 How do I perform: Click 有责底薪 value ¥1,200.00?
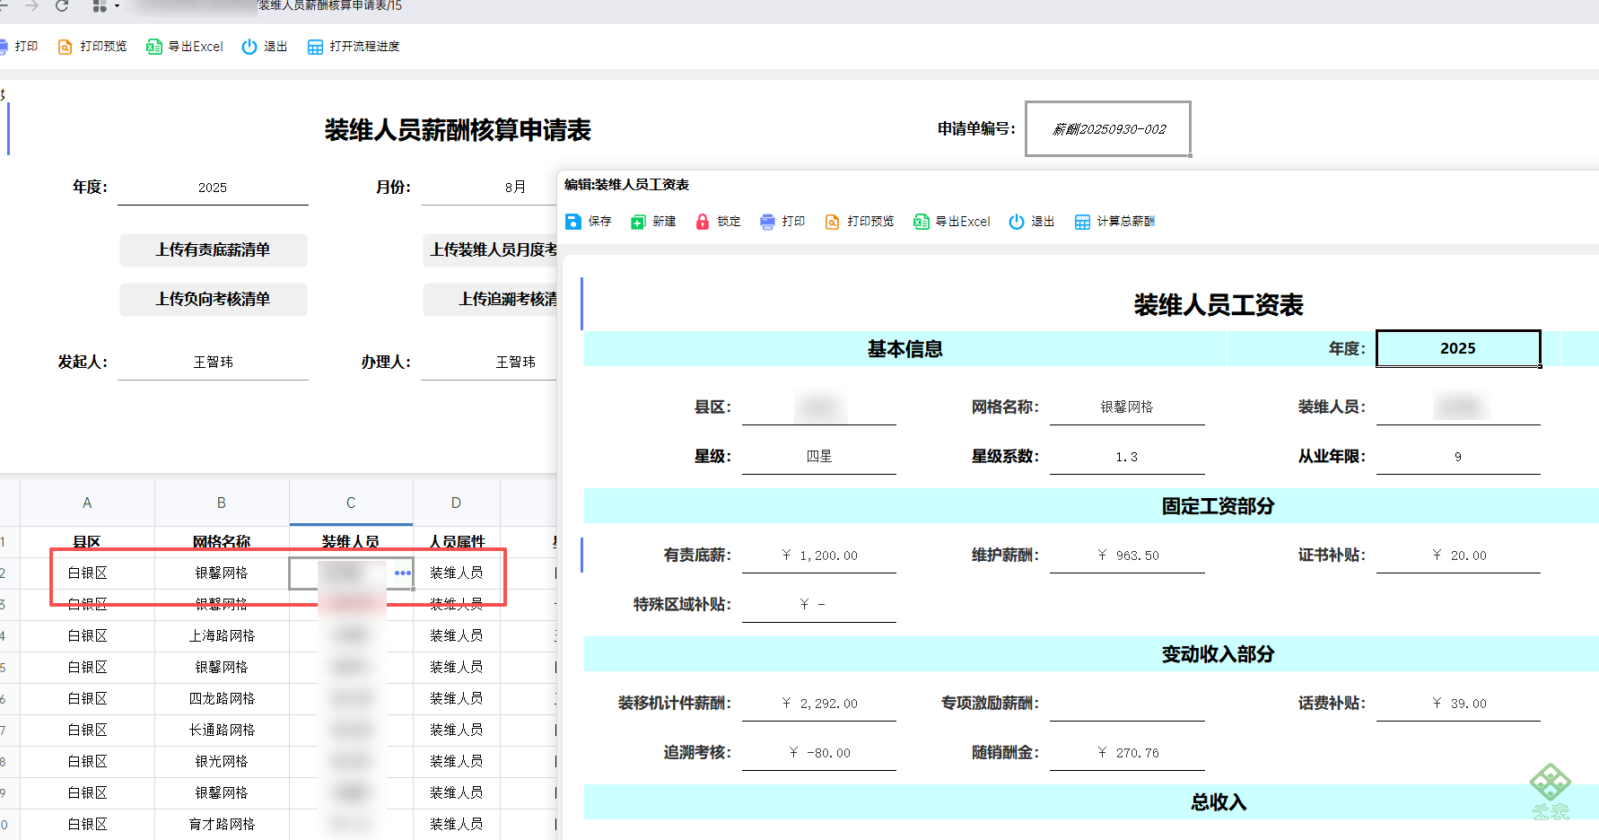pyautogui.click(x=819, y=556)
